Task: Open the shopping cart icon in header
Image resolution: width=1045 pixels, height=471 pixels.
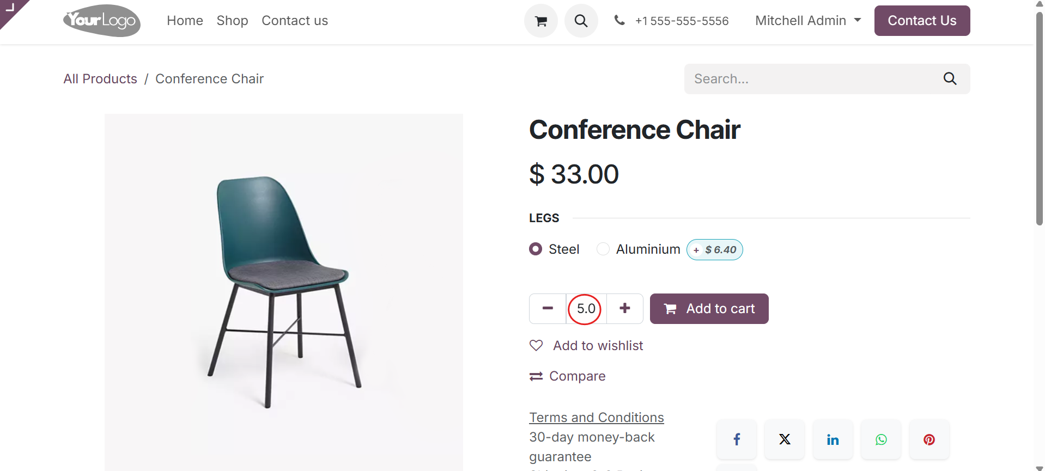Action: pyautogui.click(x=540, y=21)
